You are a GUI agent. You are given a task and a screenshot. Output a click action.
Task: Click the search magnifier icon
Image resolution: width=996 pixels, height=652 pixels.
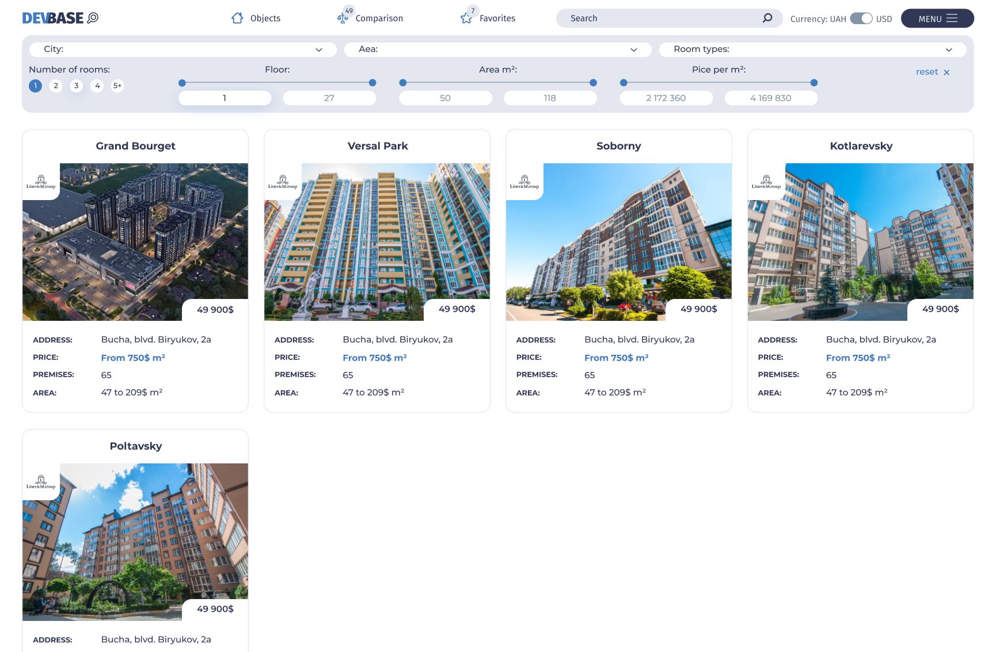(767, 18)
